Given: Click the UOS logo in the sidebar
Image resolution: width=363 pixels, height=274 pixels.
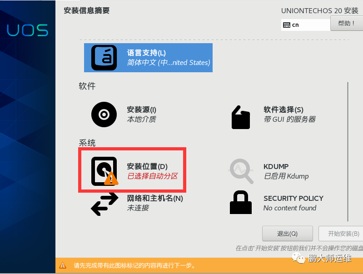Looking at the screenshot, I should pos(28,30).
